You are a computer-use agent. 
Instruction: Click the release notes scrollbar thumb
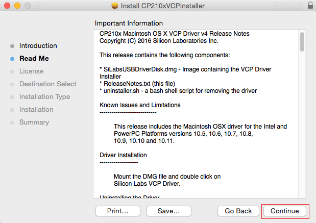point(302,42)
